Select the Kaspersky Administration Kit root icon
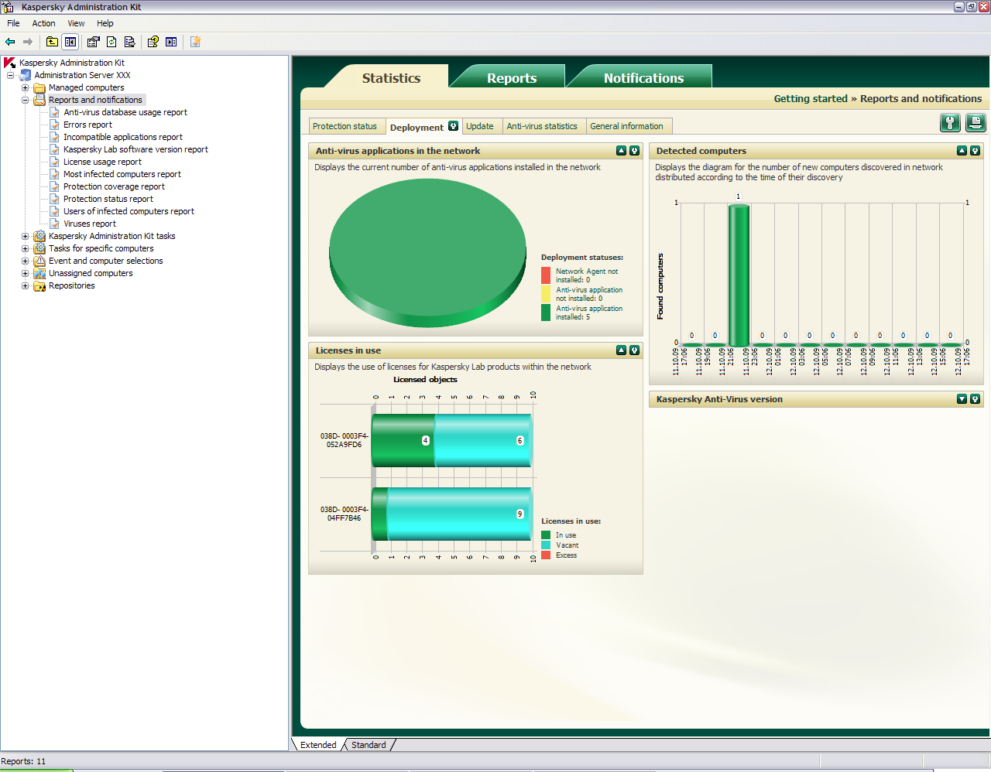Image resolution: width=991 pixels, height=772 pixels. [10, 63]
